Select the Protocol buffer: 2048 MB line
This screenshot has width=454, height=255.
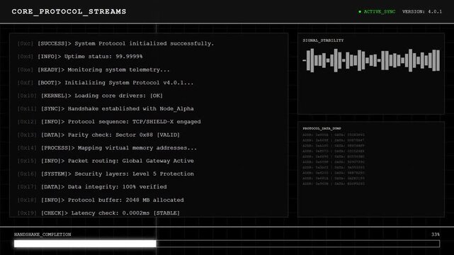101,200
